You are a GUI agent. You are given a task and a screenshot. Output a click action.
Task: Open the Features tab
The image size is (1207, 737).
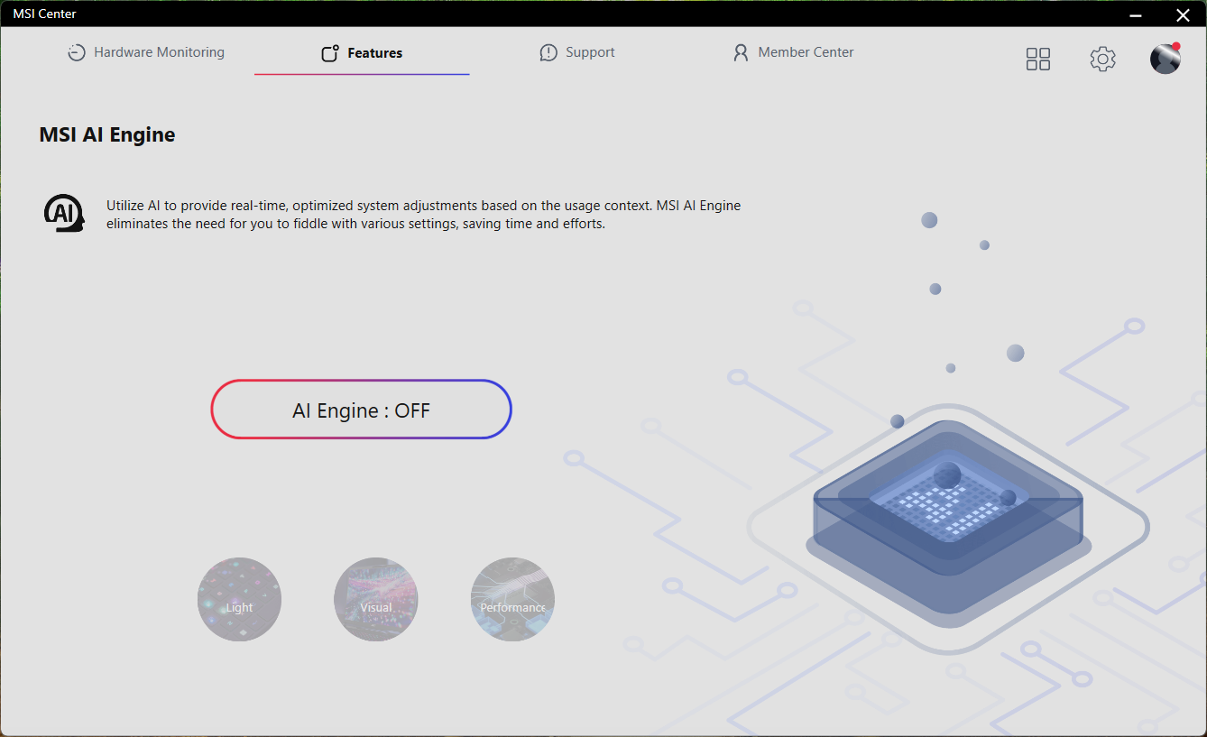coord(362,53)
